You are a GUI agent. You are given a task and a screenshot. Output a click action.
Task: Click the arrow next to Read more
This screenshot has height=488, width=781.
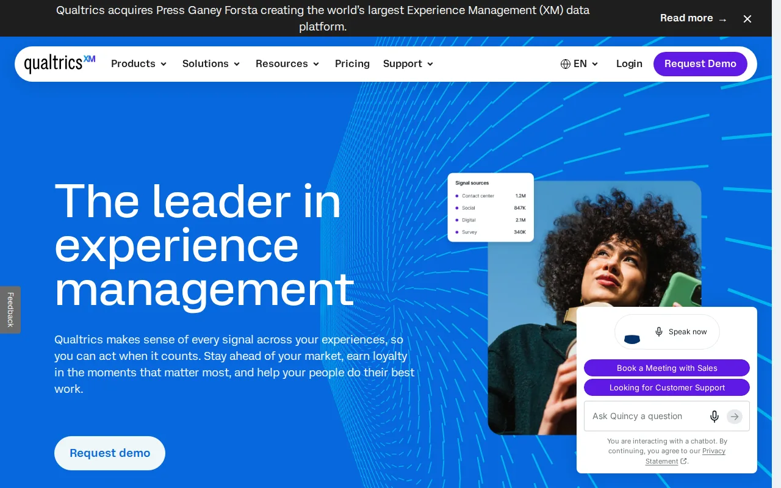click(723, 19)
